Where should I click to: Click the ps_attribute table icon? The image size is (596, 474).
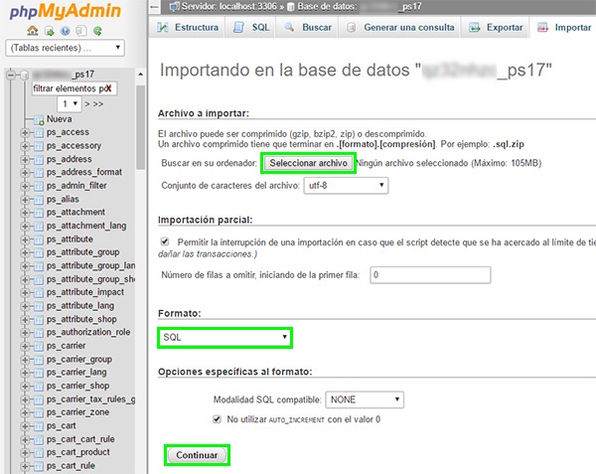[39, 239]
